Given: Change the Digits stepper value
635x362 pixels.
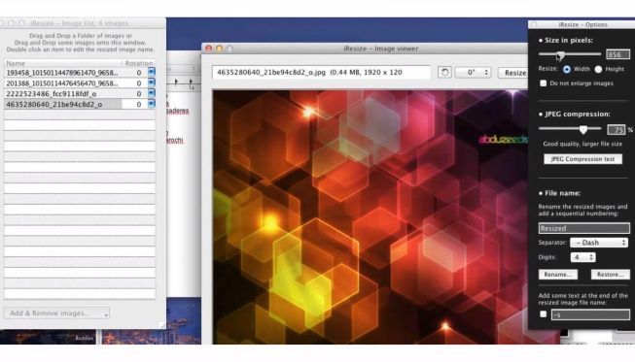Looking at the screenshot, I should click(582, 257).
